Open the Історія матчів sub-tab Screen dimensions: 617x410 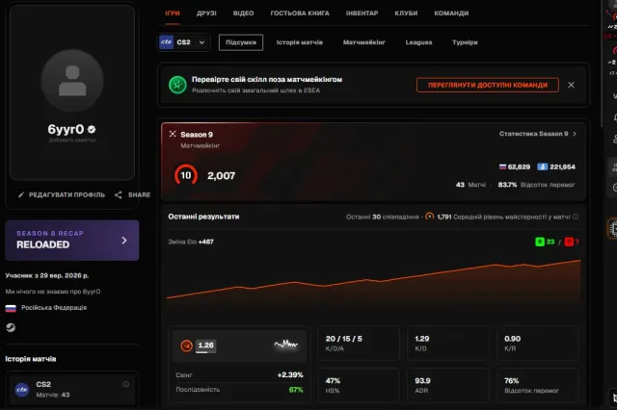(300, 42)
